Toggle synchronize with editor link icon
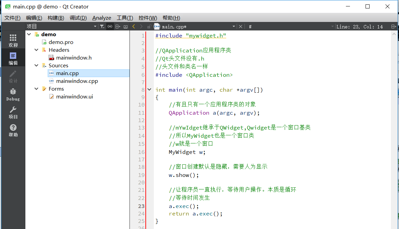 [110, 26]
